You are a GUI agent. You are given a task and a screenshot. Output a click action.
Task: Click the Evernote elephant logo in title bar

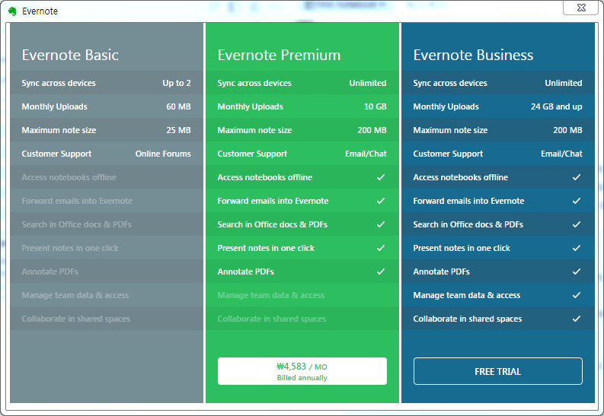point(12,11)
